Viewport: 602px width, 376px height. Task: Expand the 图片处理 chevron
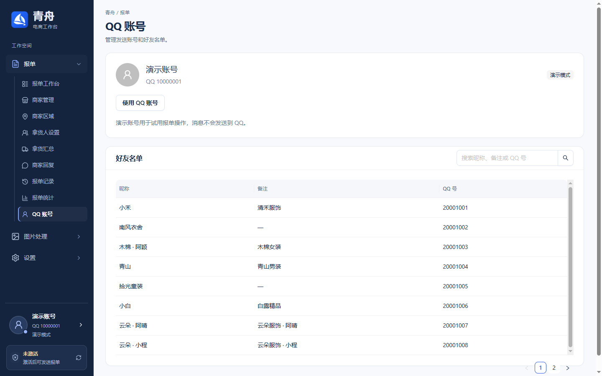(79, 236)
